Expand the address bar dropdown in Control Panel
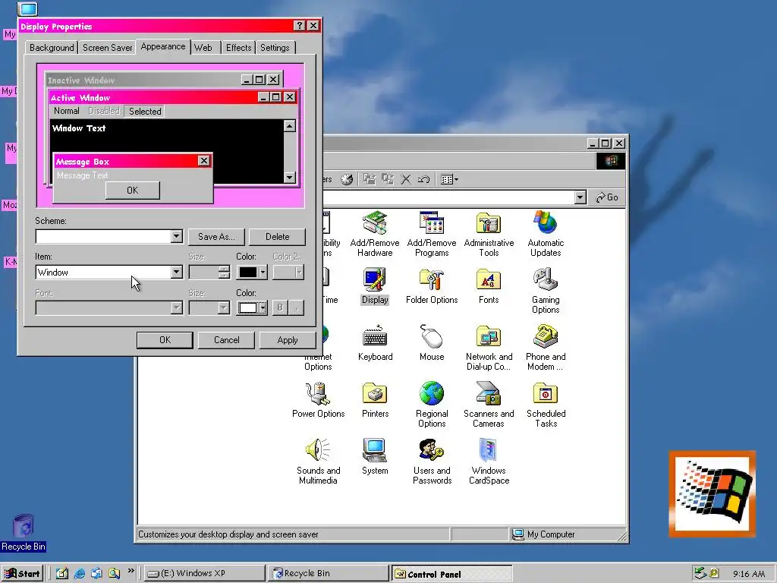777x583 pixels. (x=580, y=197)
